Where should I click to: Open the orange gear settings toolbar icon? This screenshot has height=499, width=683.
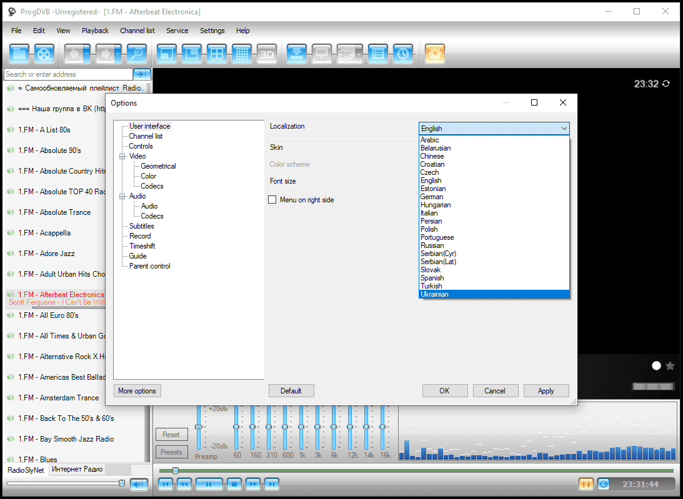pos(435,54)
